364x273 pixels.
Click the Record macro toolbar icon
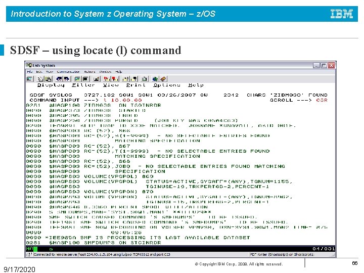tap(107, 79)
